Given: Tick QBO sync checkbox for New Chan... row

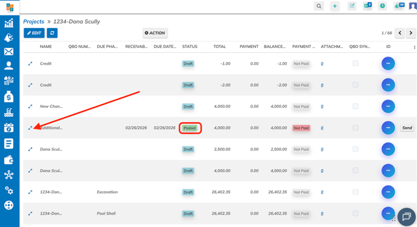Looking at the screenshot, I should pos(355,106).
